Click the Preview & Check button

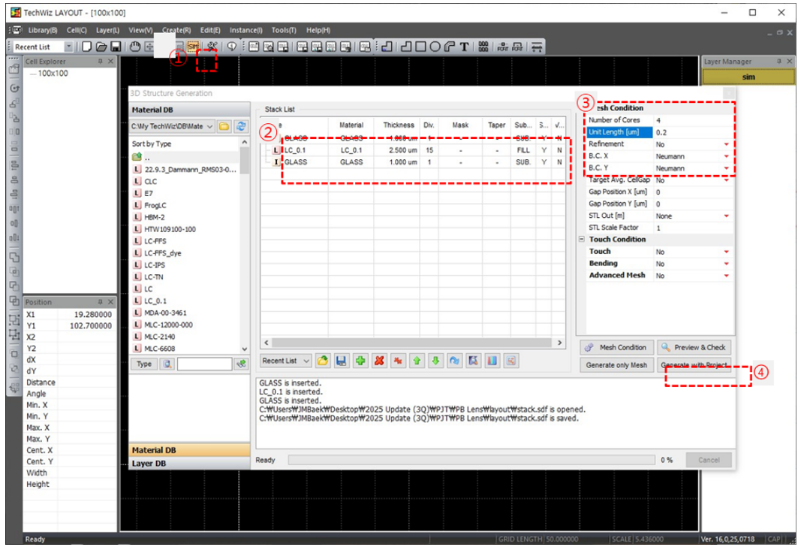pos(693,347)
